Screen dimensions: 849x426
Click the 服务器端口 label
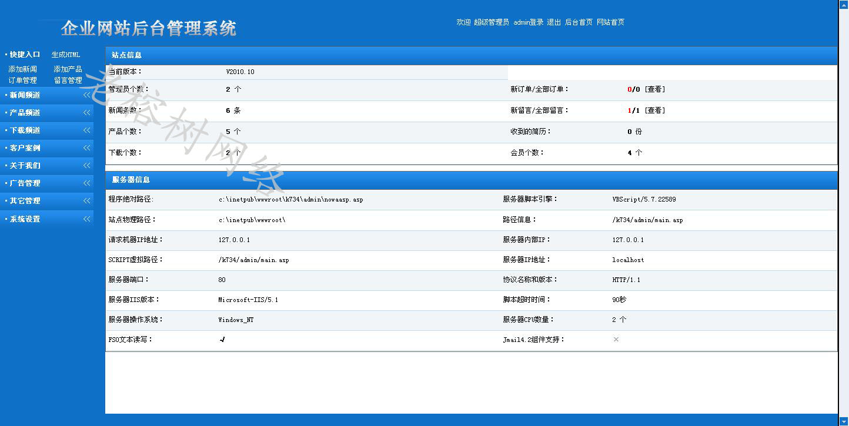pyautogui.click(x=129, y=280)
